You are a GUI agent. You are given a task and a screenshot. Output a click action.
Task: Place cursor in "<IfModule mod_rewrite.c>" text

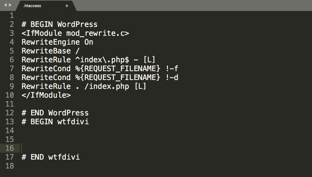[75, 33]
